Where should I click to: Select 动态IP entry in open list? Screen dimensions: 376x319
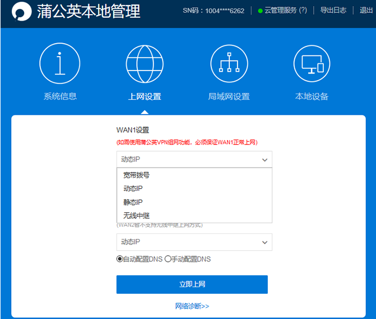(133, 189)
